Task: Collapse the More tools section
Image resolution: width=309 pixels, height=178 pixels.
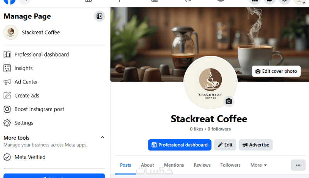Action: point(102,137)
